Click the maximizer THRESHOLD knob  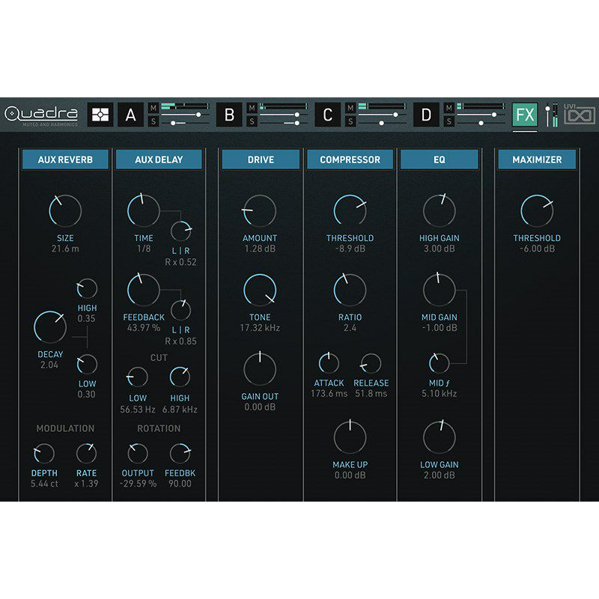coord(537,211)
